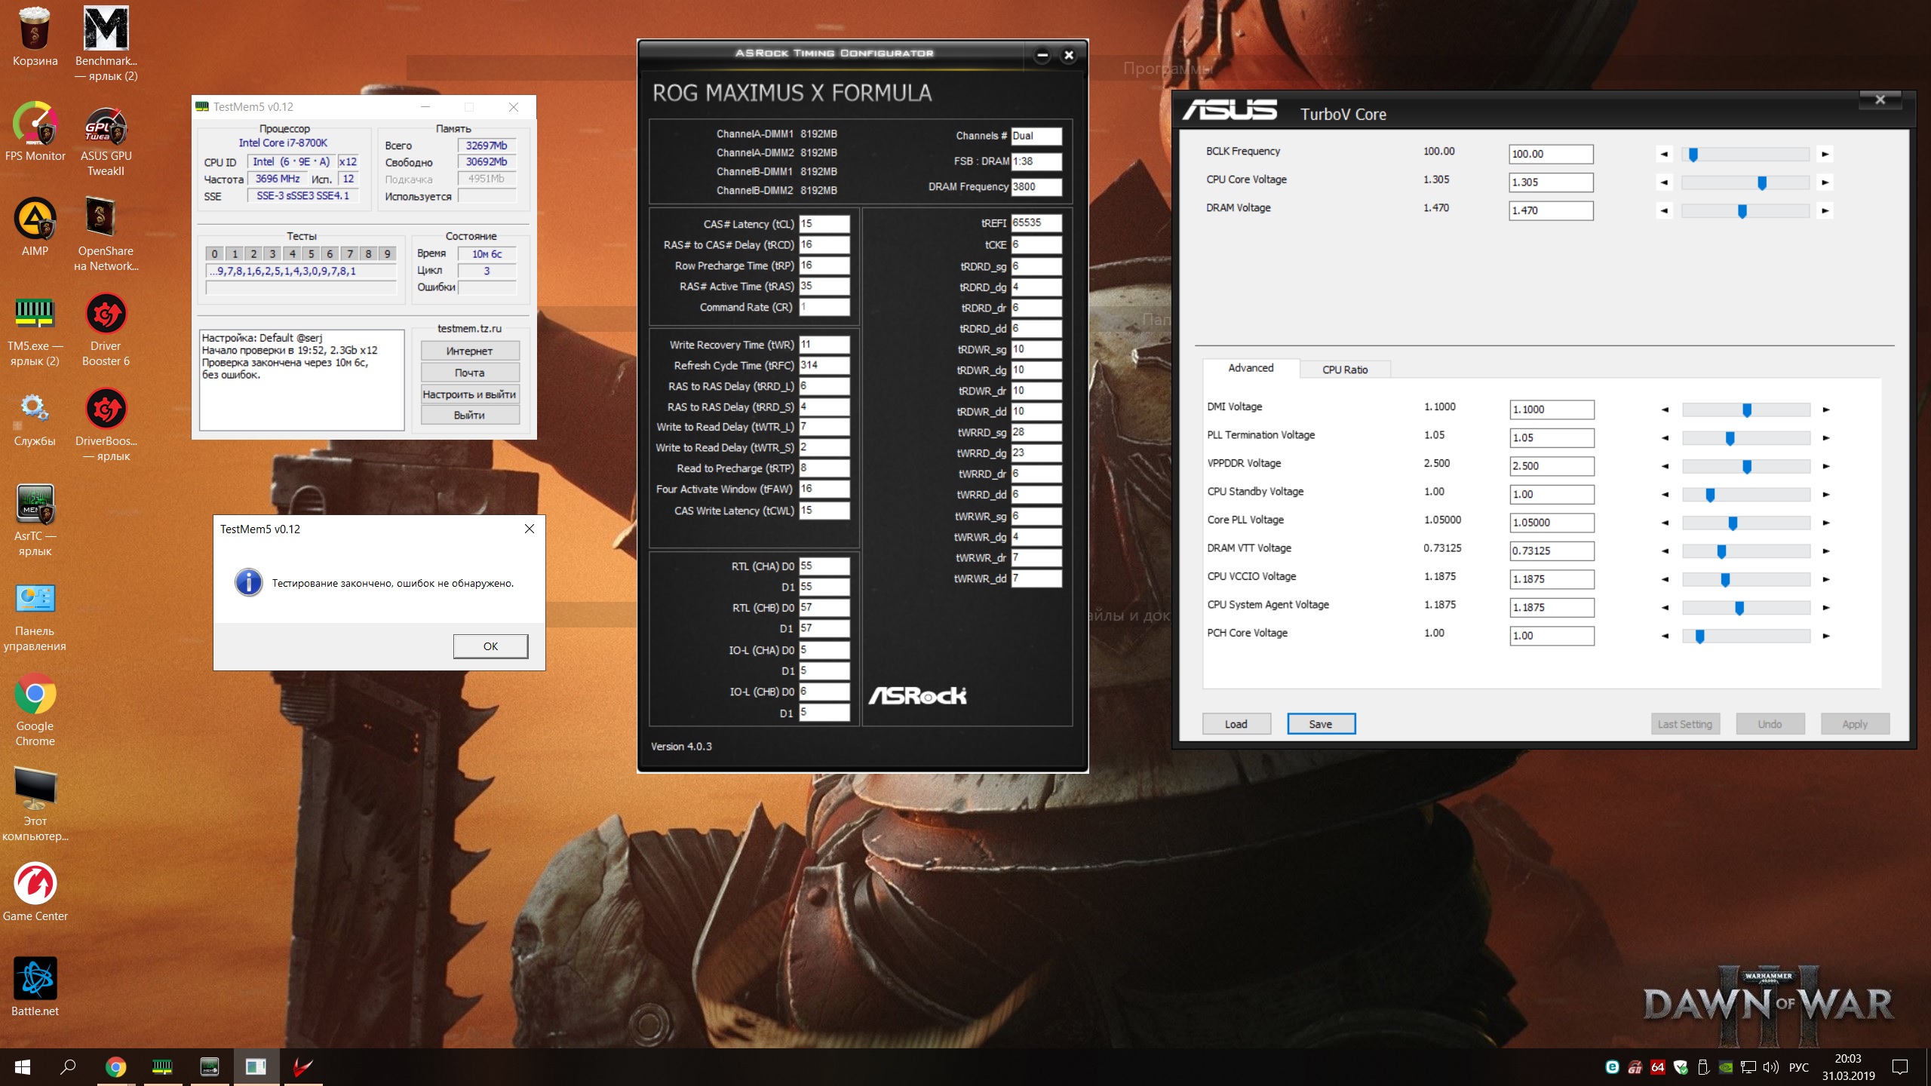1931x1086 pixels.
Task: Click the volume icon in system tray
Action: pyautogui.click(x=1770, y=1067)
